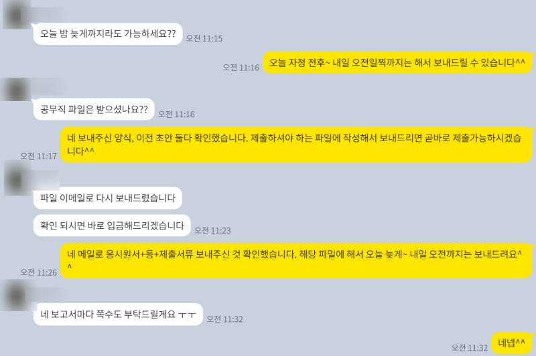
Task: Click the 오전 11:23 timestamp
Action: pyautogui.click(x=212, y=231)
